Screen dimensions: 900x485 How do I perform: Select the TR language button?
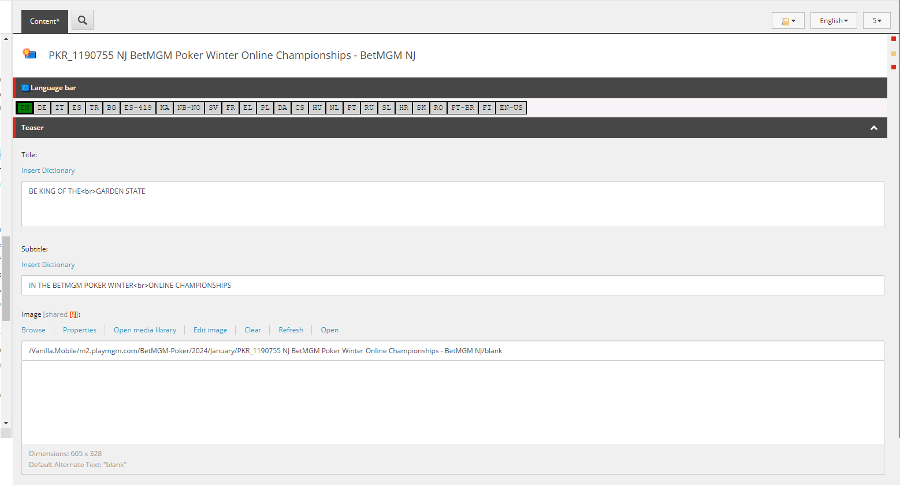pos(94,108)
